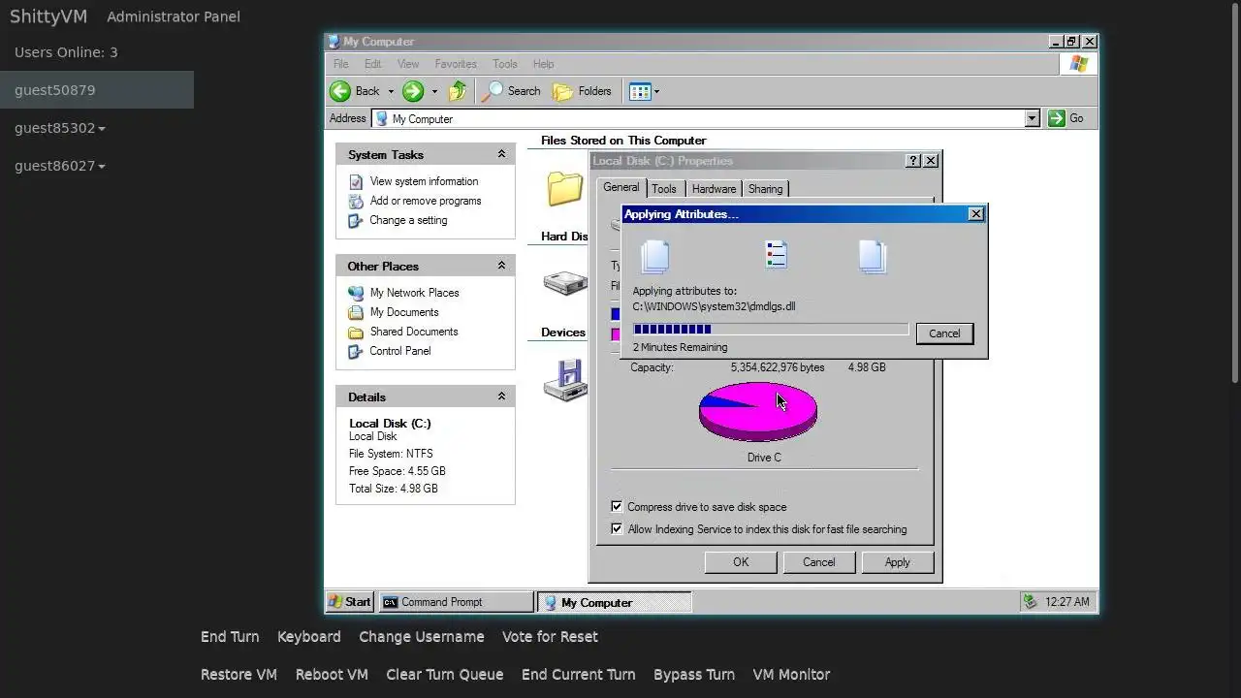1241x698 pixels.
Task: Cancel the Applying Attributes operation
Action: (944, 333)
